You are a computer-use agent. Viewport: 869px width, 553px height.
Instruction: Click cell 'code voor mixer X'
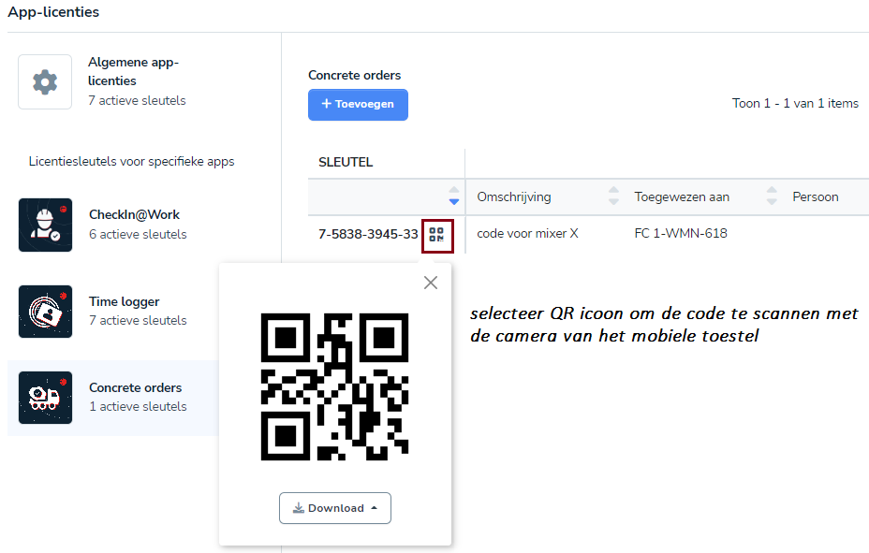527,234
